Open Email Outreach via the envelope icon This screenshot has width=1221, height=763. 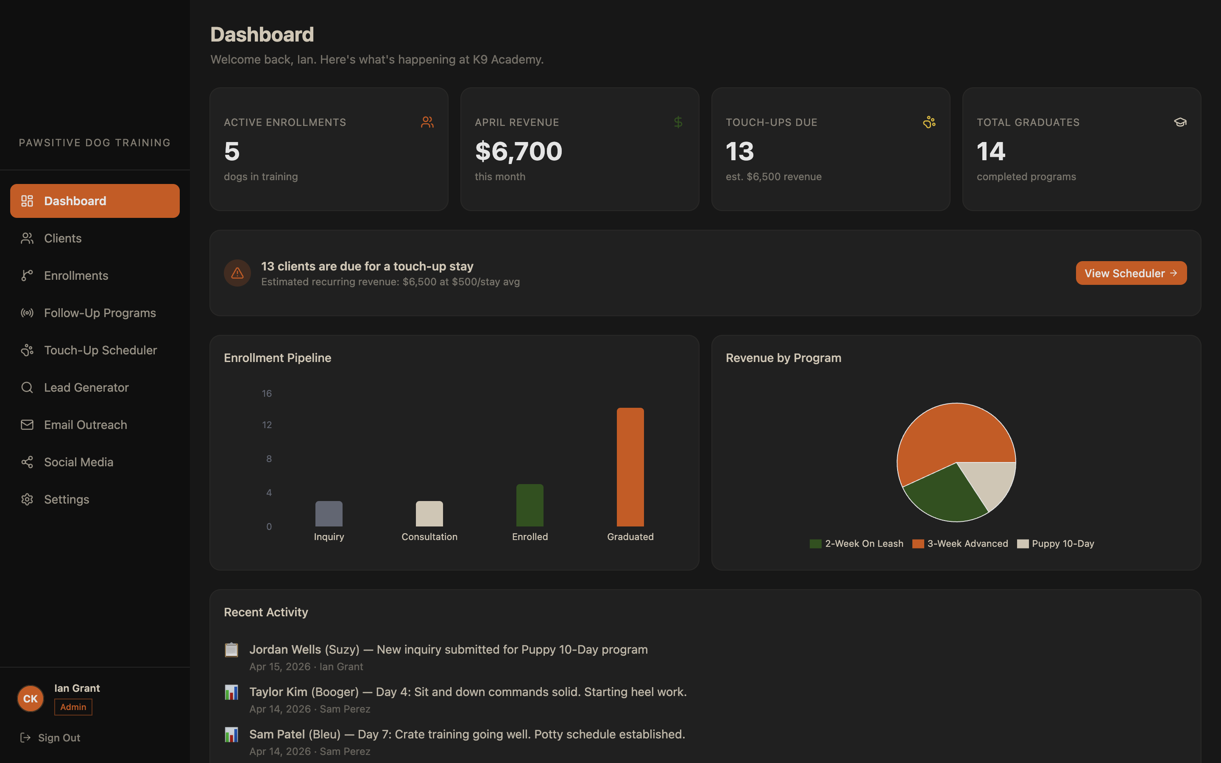pyautogui.click(x=27, y=424)
